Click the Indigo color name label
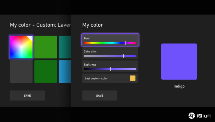Viewport: 215px width, 122px height. (179, 87)
